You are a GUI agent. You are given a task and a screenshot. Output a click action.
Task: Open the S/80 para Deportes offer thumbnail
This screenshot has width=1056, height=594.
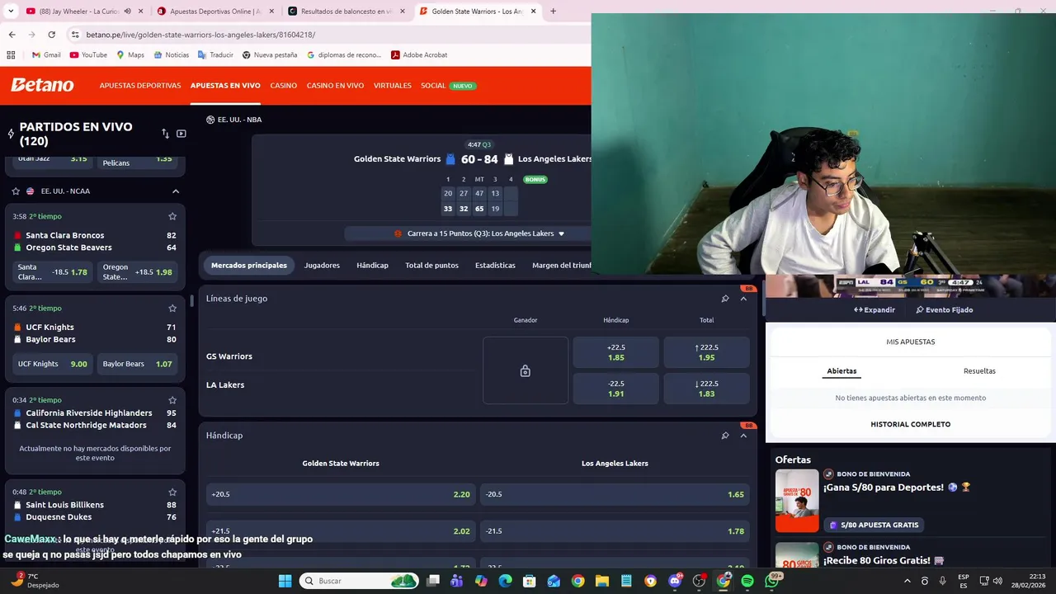(x=797, y=501)
